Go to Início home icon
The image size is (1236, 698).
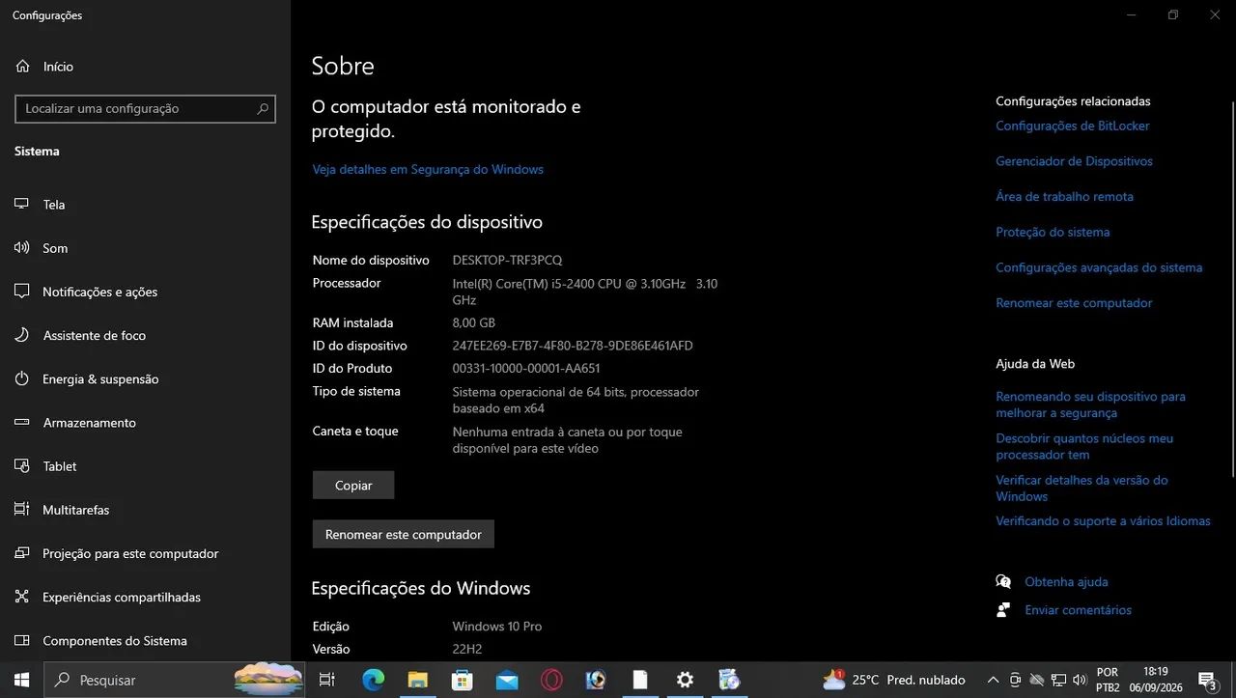pyautogui.click(x=22, y=67)
